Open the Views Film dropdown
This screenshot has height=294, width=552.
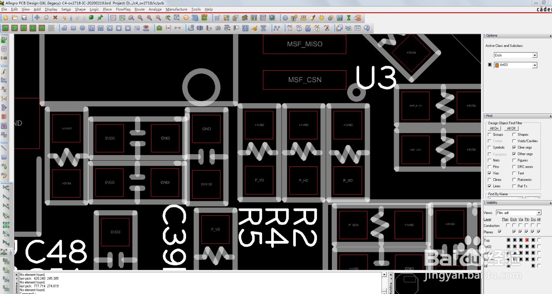click(x=539, y=213)
